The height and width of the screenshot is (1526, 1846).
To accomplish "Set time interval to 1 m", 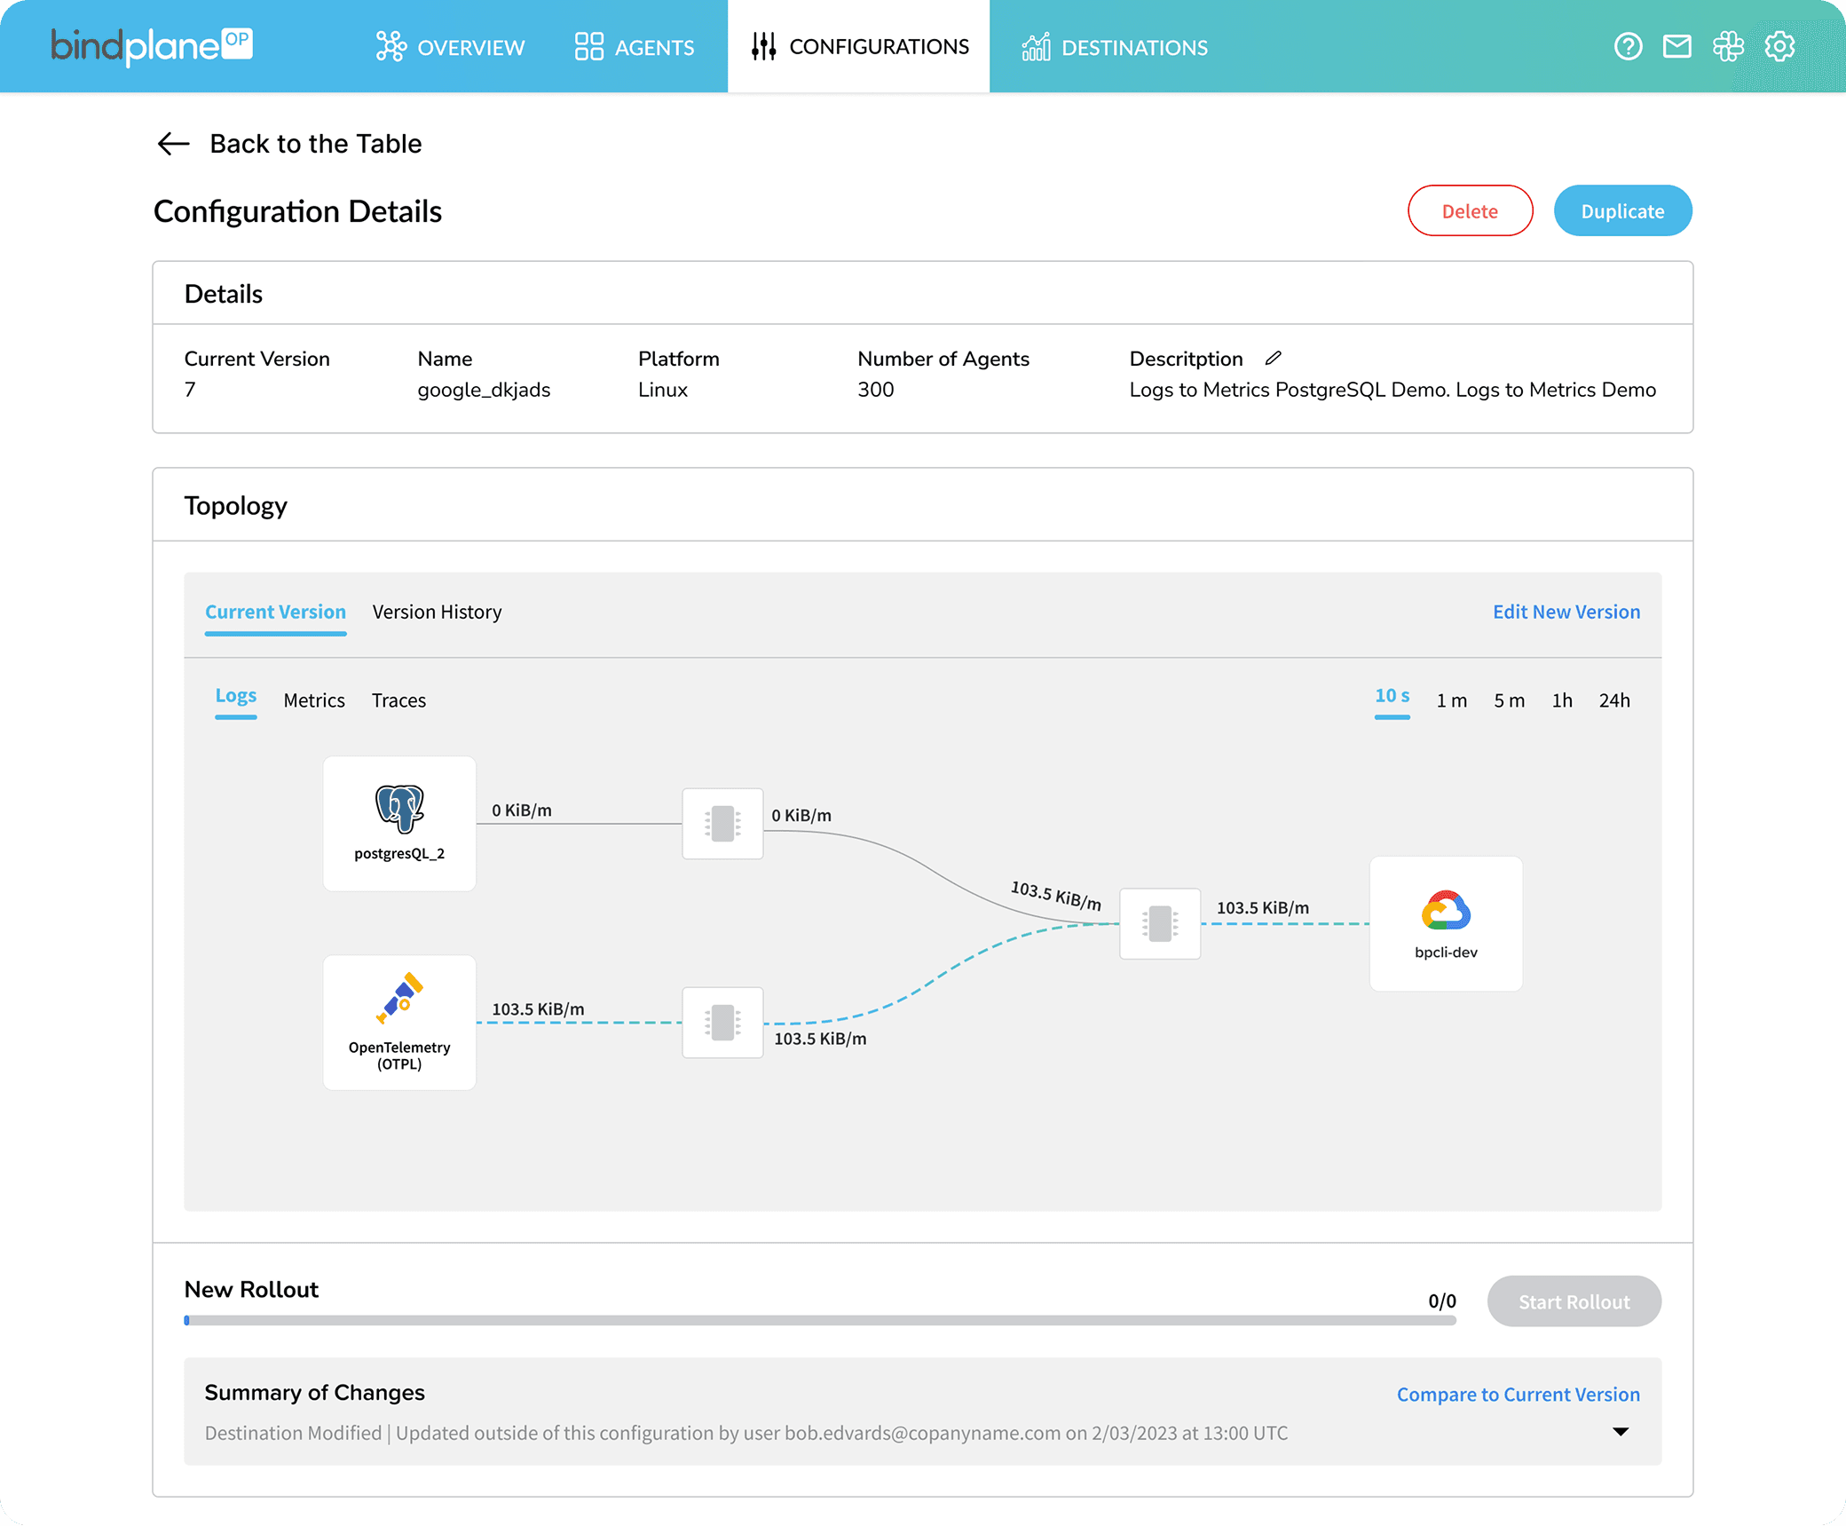I will 1451,700.
